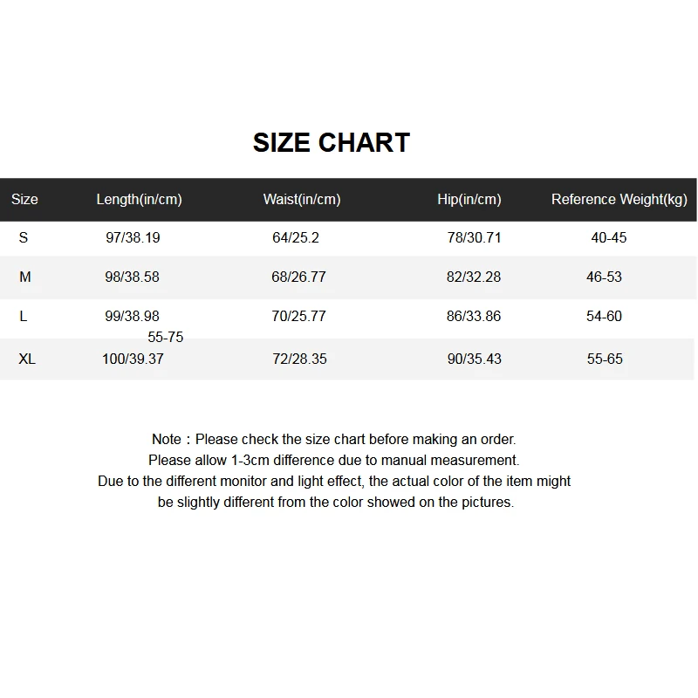Select the Size column header
The image size is (698, 698).
tap(24, 199)
